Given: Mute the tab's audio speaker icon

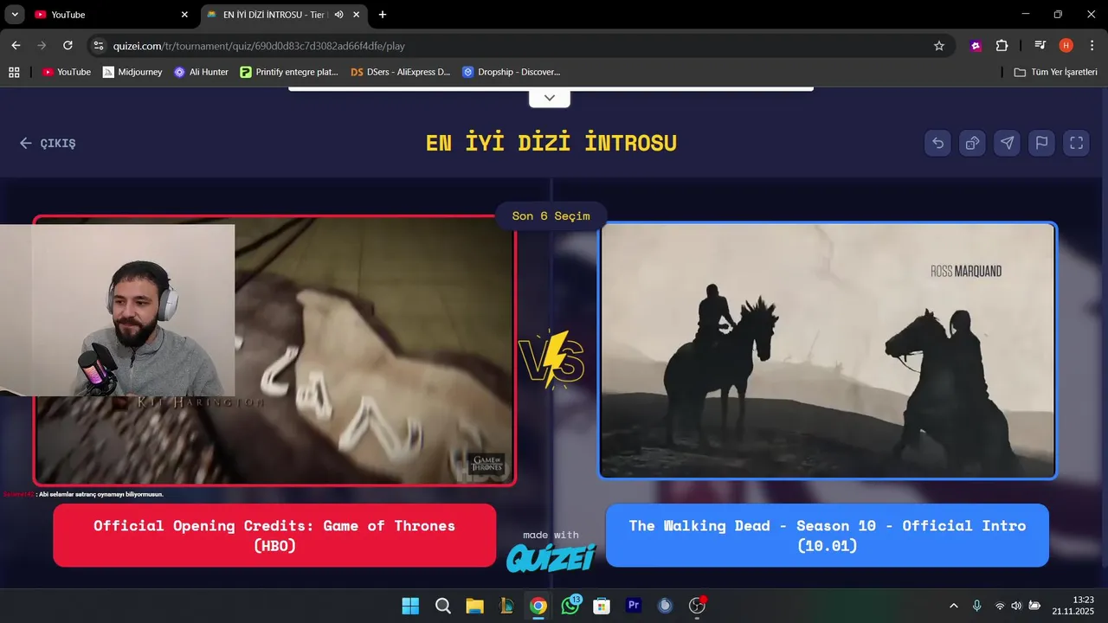Looking at the screenshot, I should coord(338,15).
